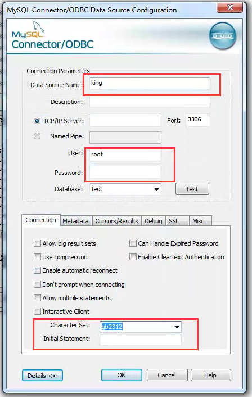Viewport: 252px width, 397px height.
Task: Click the Cancel button
Action: click(167, 375)
